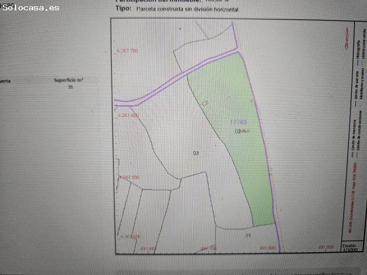The height and width of the screenshot is (275, 367).
Task: Click the orange 'C/I' label on boundary
Action: (205, 103)
